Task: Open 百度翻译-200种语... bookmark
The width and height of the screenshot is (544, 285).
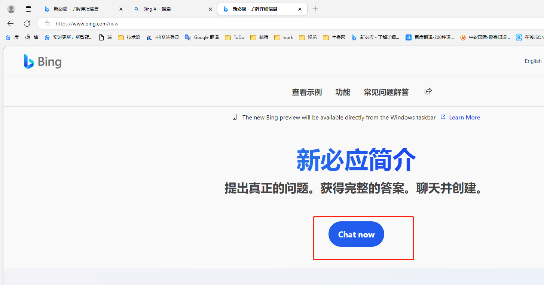Action: 430,37
